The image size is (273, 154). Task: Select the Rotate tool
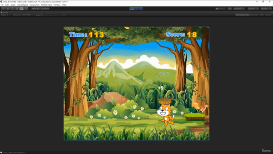[x=12, y=9]
